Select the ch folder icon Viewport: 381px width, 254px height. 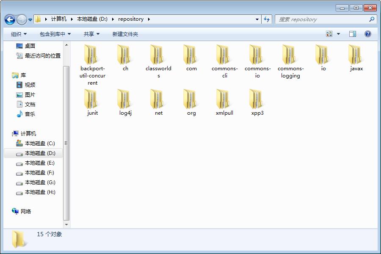coord(124,54)
